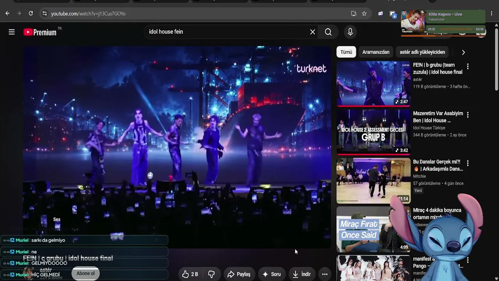Dislike the video with thumbs down
Image resolution: width=499 pixels, height=281 pixels.
pos(211,274)
